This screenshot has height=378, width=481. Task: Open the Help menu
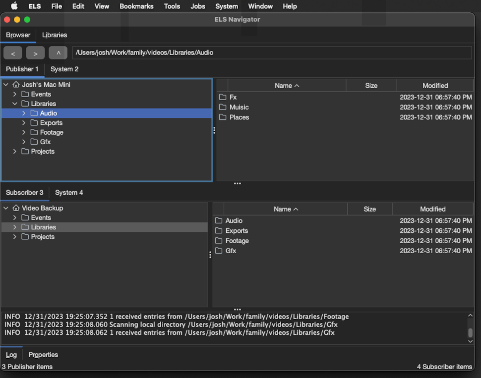coord(290,6)
